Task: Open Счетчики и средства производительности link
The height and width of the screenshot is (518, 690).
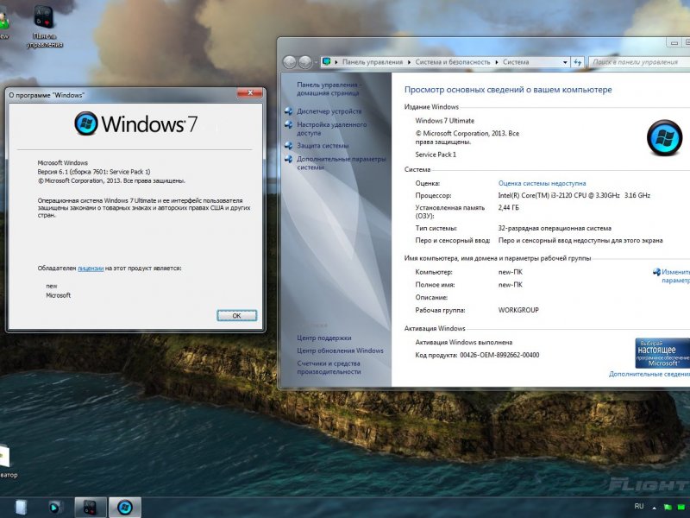Action: click(329, 368)
